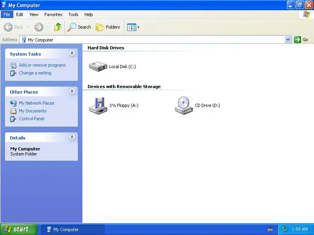
Task: Select the CD Drive (D:) icon
Action: tap(184, 105)
